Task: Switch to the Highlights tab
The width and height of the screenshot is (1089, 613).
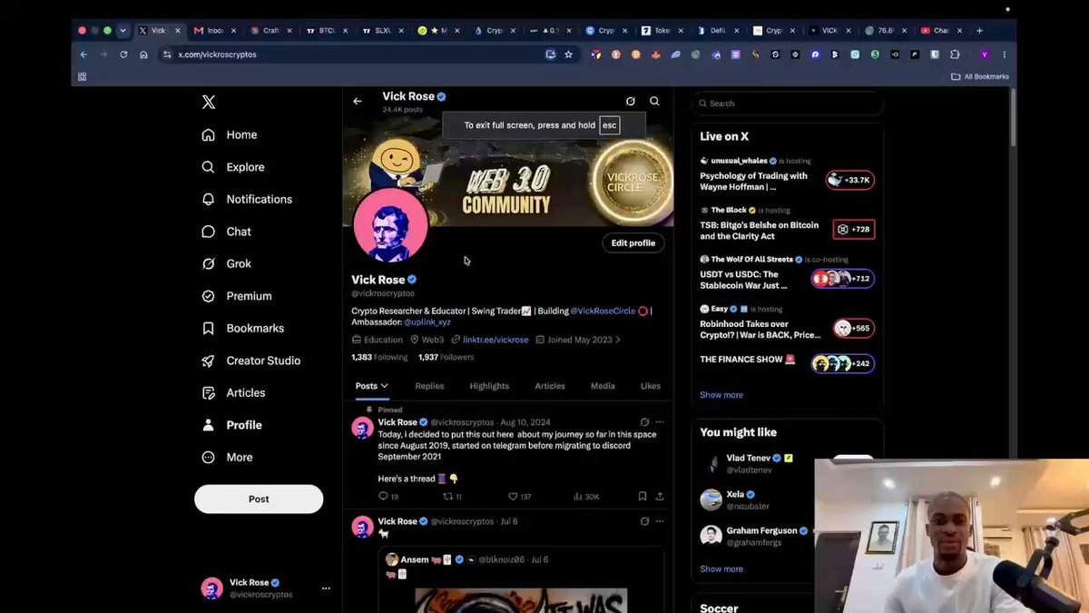Action: (x=489, y=386)
